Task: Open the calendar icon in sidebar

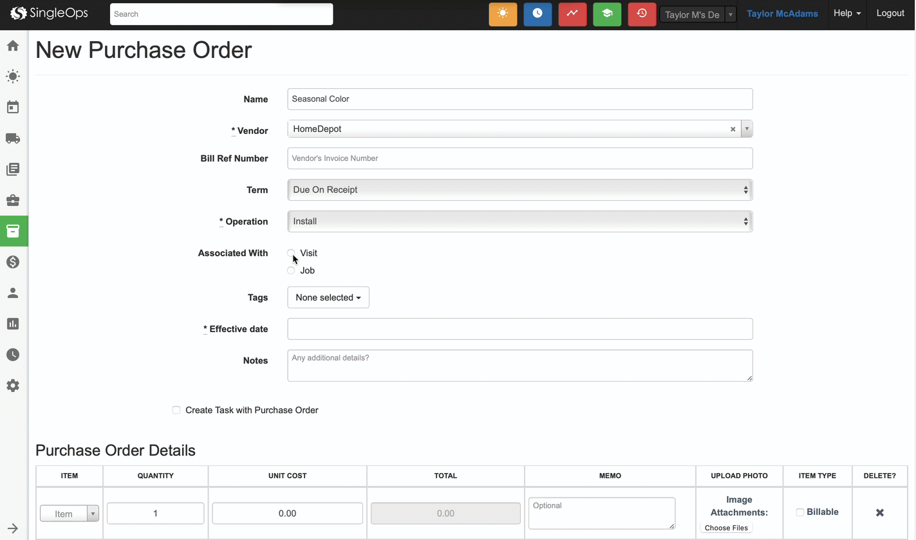Action: 13,107
